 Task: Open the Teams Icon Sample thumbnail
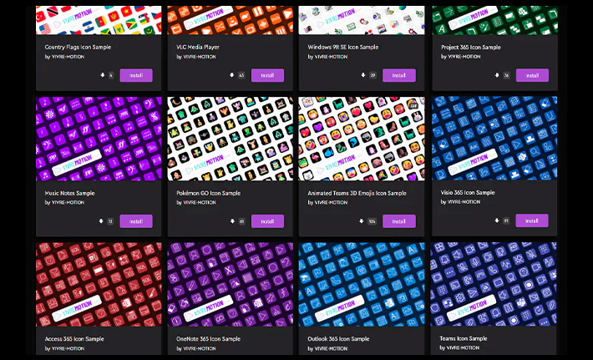(x=494, y=284)
